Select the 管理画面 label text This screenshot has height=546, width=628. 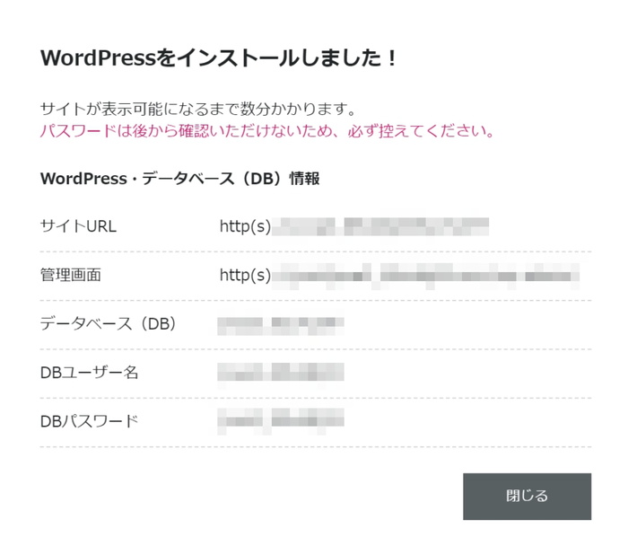[71, 276]
